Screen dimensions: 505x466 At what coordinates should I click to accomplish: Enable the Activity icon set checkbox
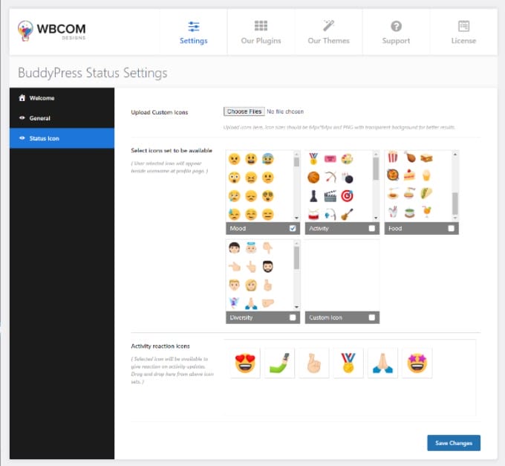click(x=371, y=228)
